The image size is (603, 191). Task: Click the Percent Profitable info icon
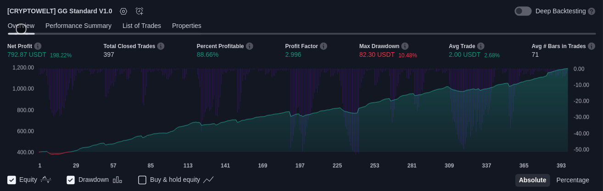(249, 46)
